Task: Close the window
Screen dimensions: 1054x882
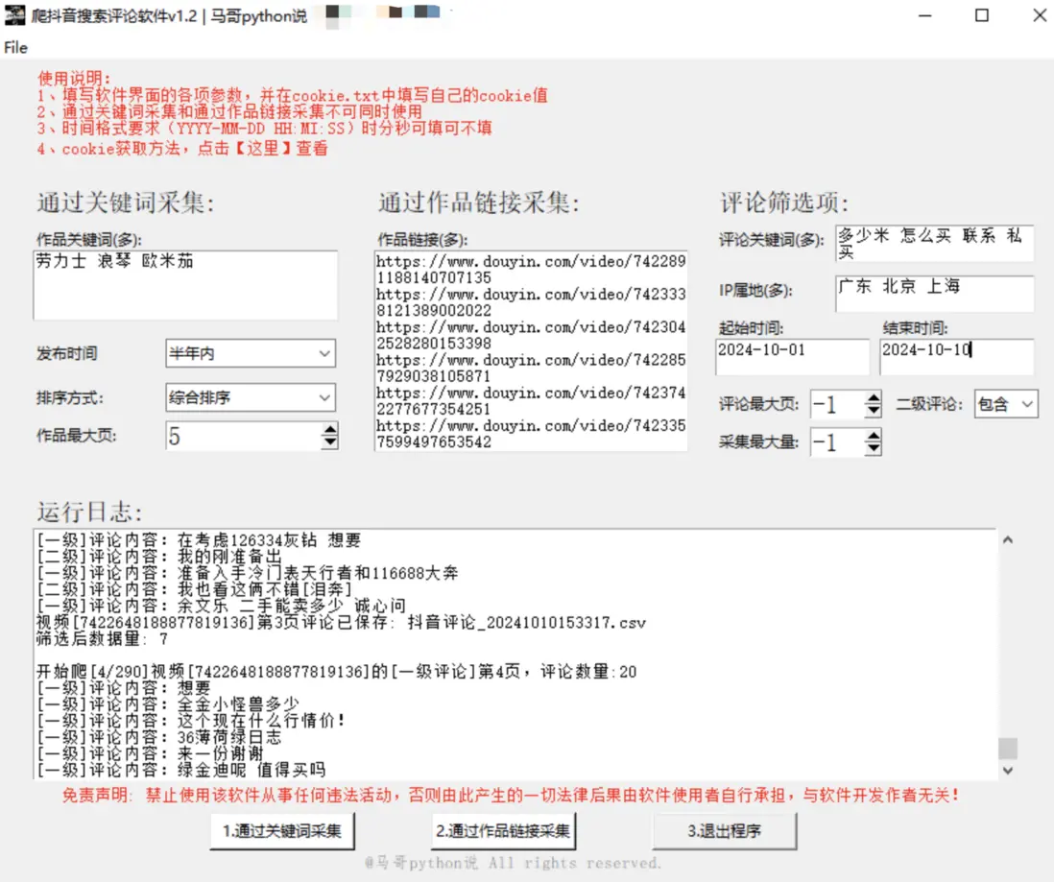Action: click(1039, 15)
